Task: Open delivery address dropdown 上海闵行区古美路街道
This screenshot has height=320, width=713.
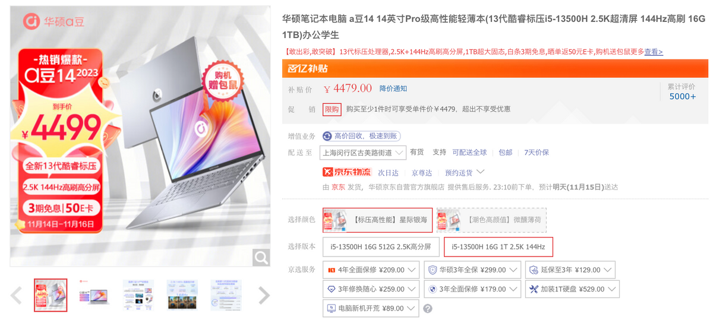Action: 362,153
